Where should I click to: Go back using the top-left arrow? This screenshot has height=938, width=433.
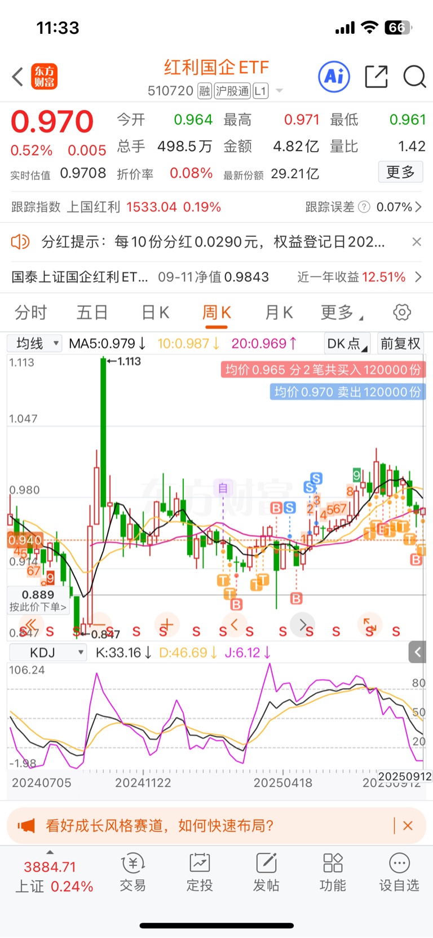tap(17, 77)
